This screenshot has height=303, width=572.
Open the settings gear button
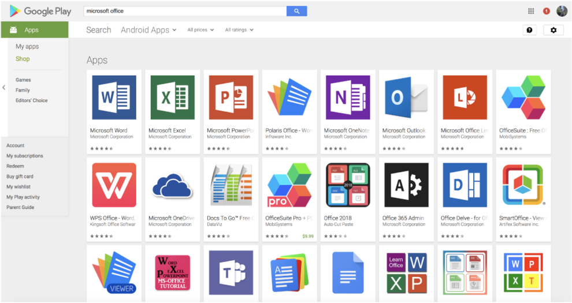click(x=554, y=30)
